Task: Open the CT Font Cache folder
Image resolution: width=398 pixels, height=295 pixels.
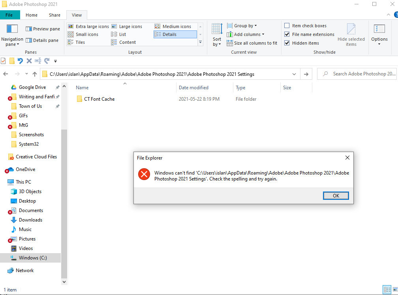Action: (99, 99)
